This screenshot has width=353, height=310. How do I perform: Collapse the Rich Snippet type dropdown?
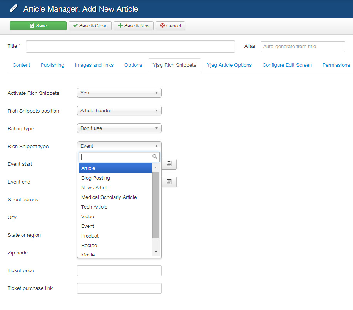coord(119,146)
